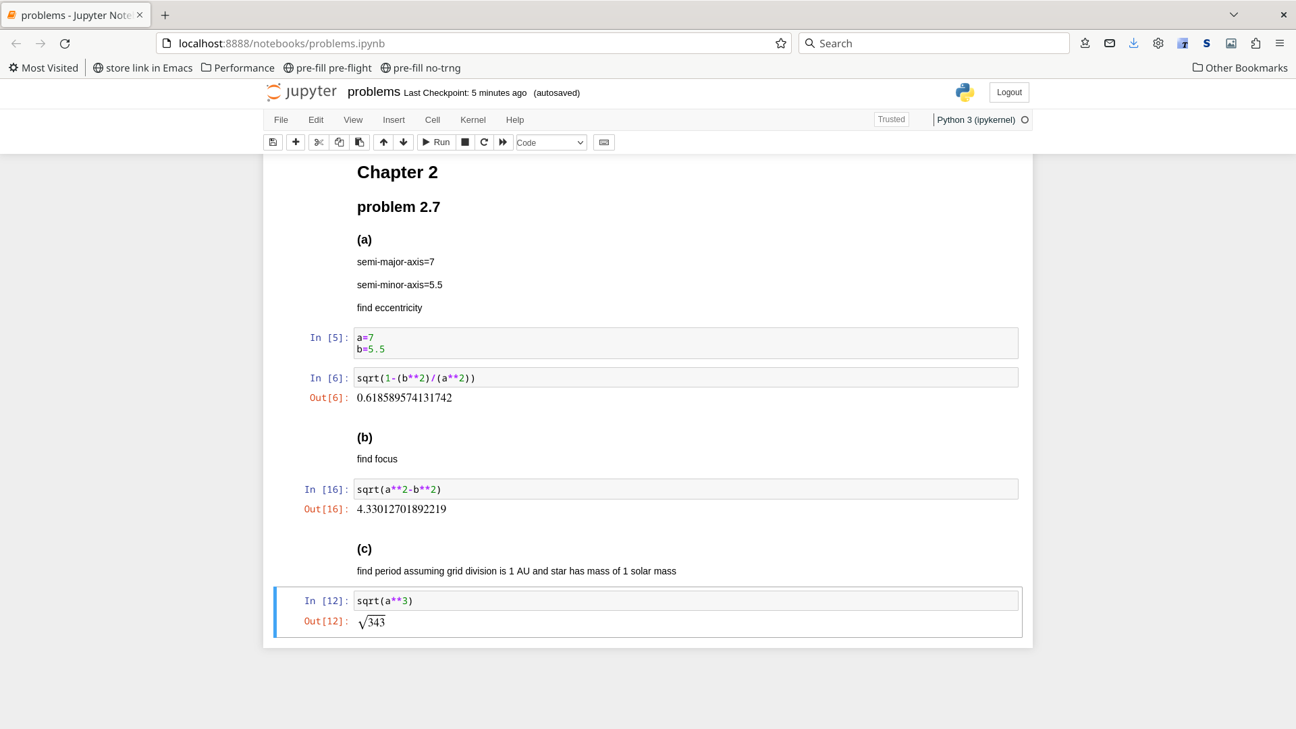Move selected cell down with arrow icon
The height and width of the screenshot is (729, 1296).
pos(404,142)
